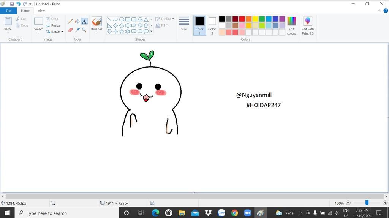
Task: Pick the Eraser tool
Action: [70, 30]
